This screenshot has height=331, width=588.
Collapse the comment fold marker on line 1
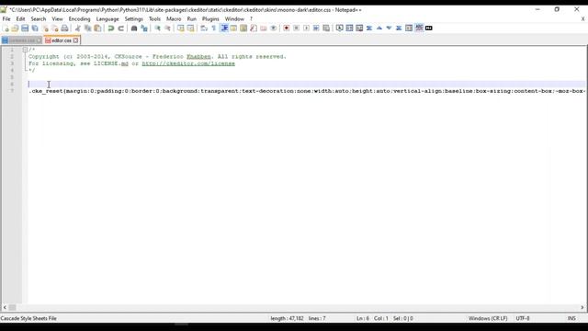25,50
